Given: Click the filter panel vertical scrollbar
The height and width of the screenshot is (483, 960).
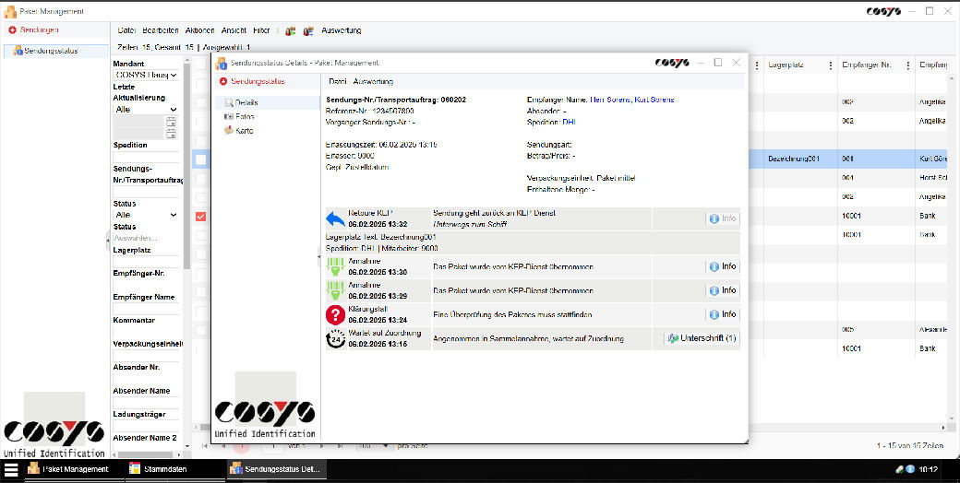Looking at the screenshot, I should click(186, 165).
